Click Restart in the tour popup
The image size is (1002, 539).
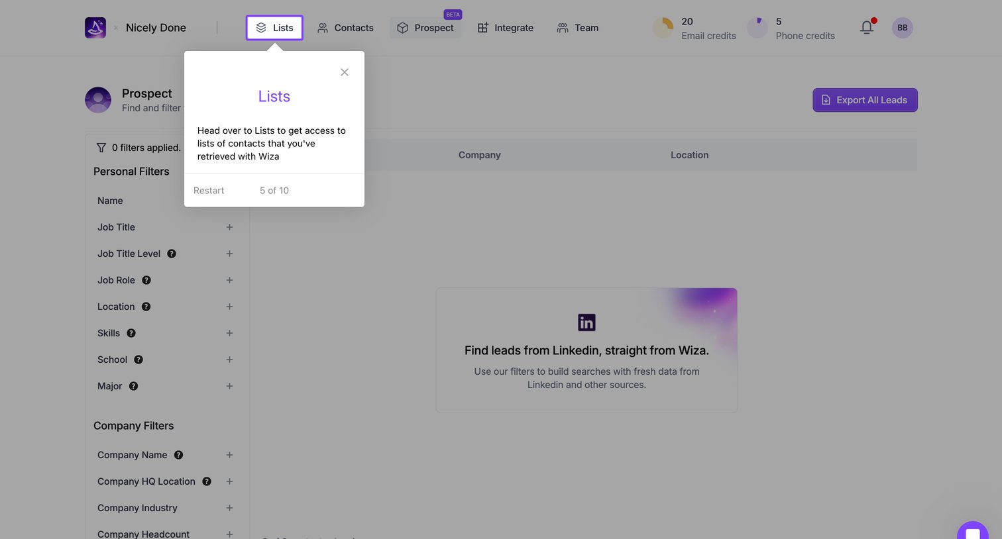209,191
